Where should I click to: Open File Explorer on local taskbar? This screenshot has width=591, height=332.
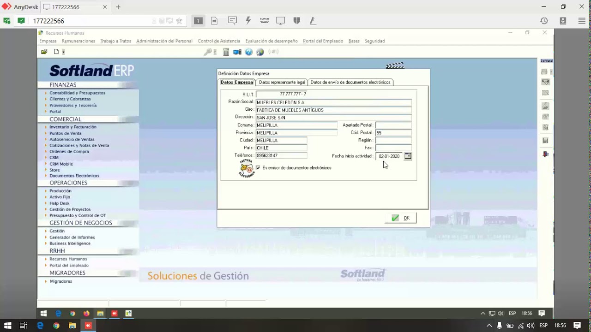point(72,326)
